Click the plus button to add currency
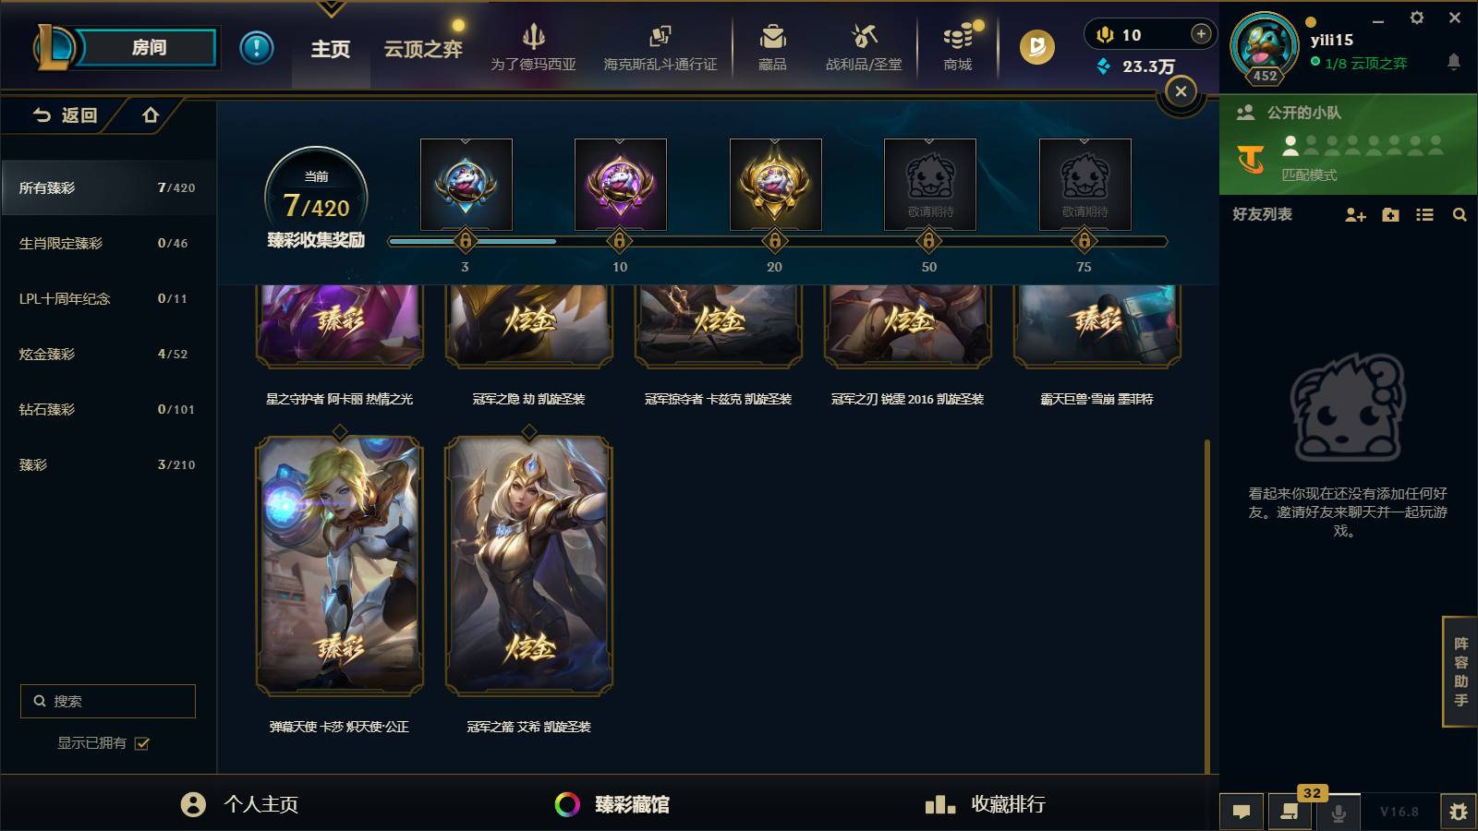 (x=1201, y=34)
